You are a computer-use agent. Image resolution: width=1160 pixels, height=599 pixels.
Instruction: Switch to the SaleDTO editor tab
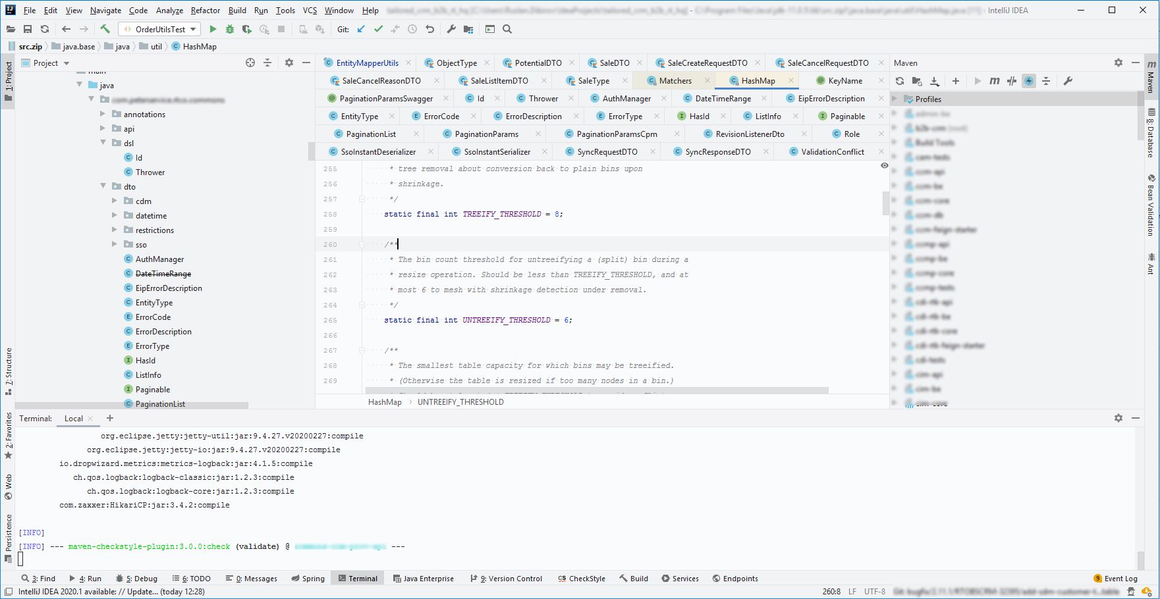[x=614, y=63]
